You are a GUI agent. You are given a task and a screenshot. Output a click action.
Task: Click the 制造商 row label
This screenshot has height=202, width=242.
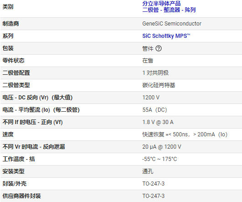click(x=10, y=24)
